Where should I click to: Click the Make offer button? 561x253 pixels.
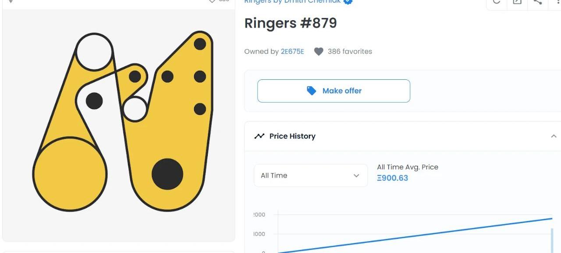334,91
